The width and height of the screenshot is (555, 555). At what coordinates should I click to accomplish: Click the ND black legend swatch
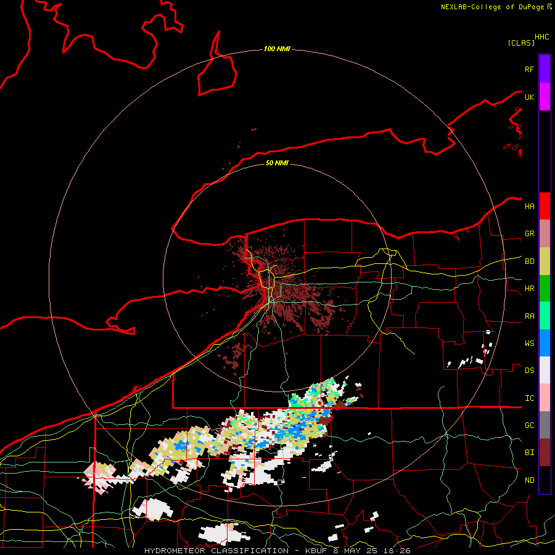tap(545, 480)
